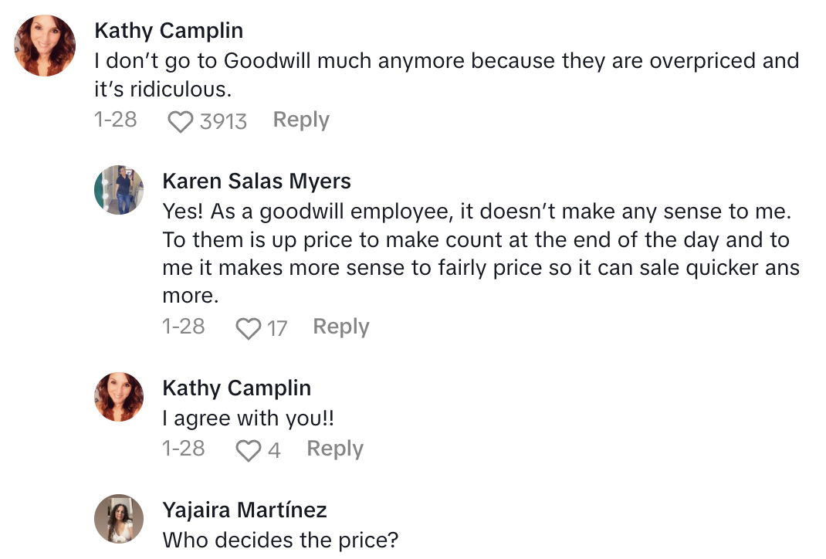Like Kathy Camplin's Goodwill overpriced comment
Screen dimensions: 826x559
pos(180,121)
